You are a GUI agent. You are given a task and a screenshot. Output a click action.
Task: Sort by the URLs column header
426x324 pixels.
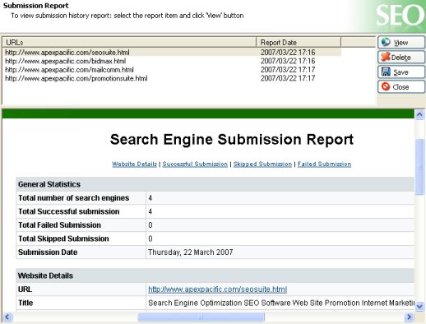tap(129, 43)
